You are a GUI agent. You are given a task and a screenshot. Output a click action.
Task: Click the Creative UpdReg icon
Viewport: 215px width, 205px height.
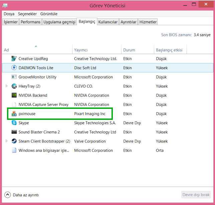[x=14, y=59]
